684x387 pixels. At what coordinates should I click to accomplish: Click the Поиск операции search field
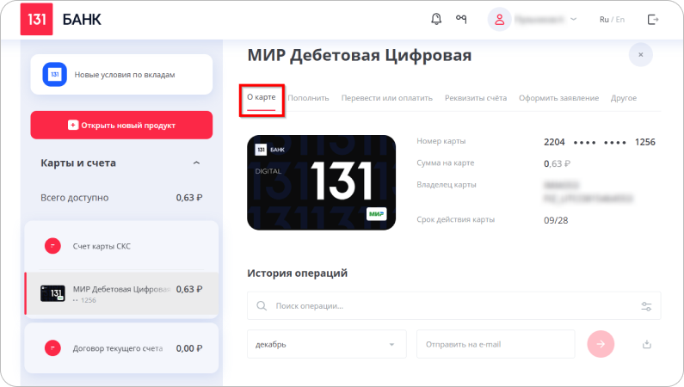[447, 305]
